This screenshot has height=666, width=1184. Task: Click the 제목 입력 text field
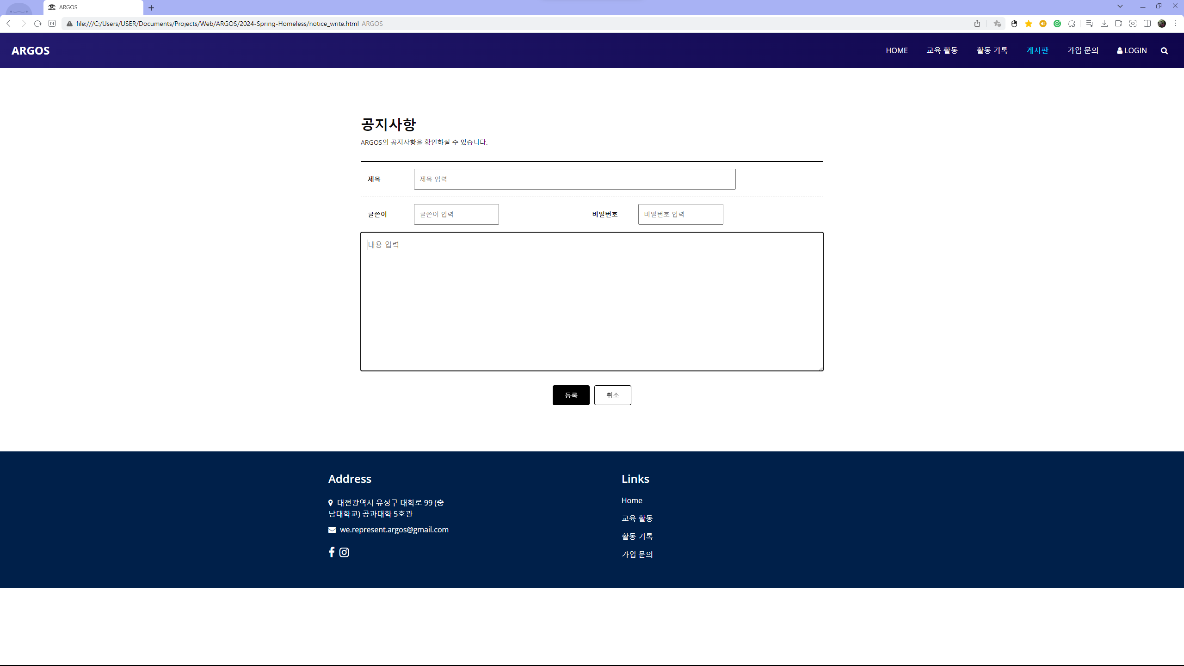574,179
